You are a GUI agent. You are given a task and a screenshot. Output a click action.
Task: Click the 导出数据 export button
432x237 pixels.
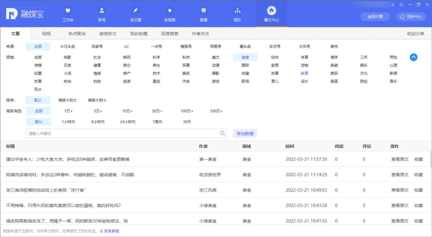[x=245, y=133]
